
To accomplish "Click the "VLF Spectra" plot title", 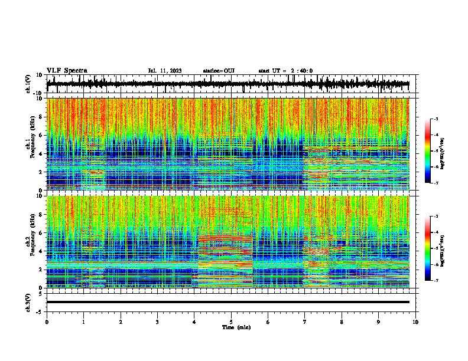I will pyautogui.click(x=67, y=71).
